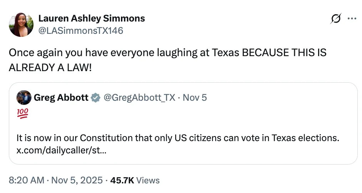Click the blue verified badge
Viewport: 362px width, 193px height.
coord(95,98)
